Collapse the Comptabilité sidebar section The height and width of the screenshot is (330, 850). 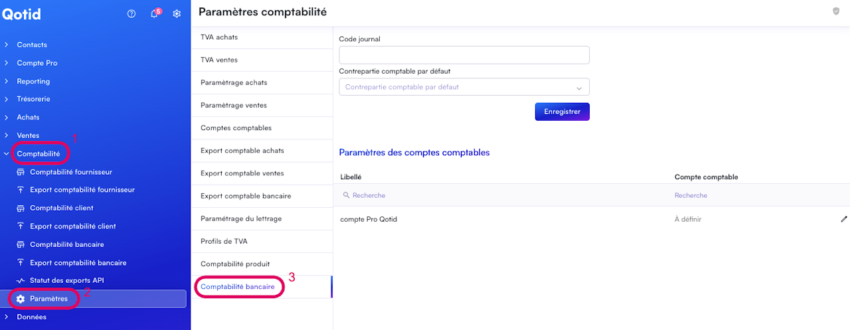[x=38, y=153]
